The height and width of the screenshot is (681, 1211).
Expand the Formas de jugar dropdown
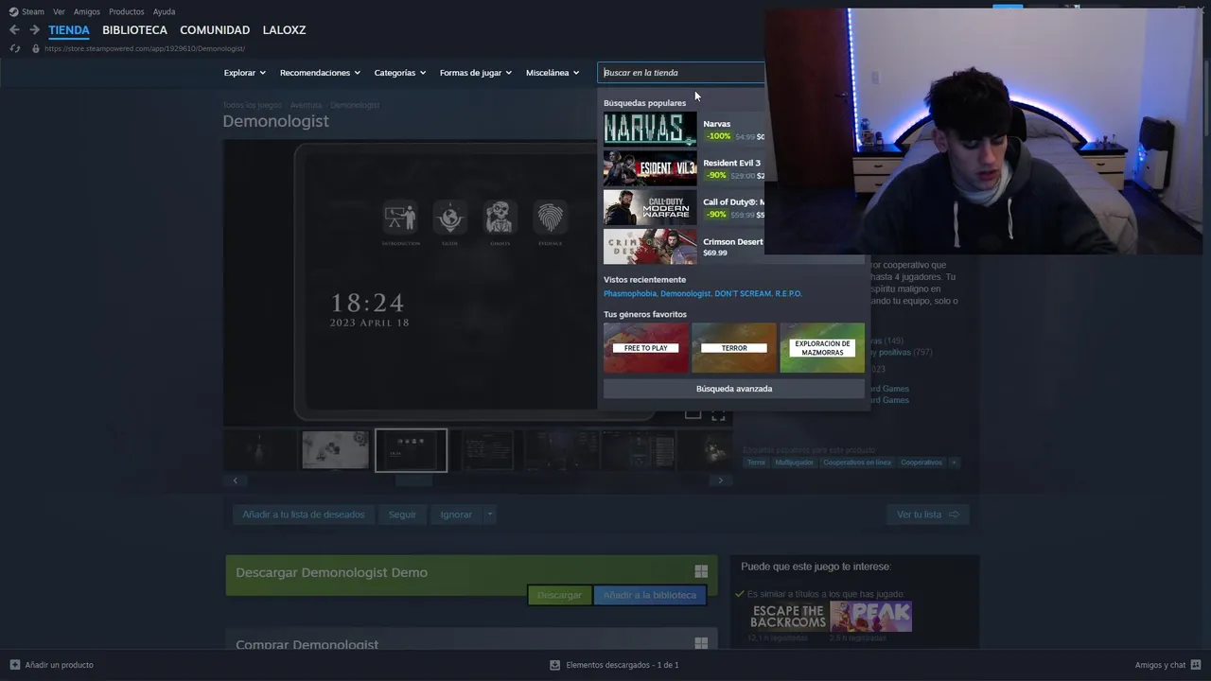coord(476,73)
